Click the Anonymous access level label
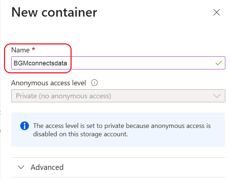Viewport: 230px width, 180px height. [x=48, y=83]
